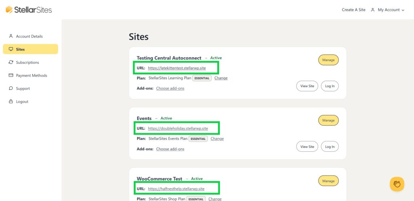The image size is (414, 201).
Task: Change the StellarSites Events Plan
Action: (217, 138)
